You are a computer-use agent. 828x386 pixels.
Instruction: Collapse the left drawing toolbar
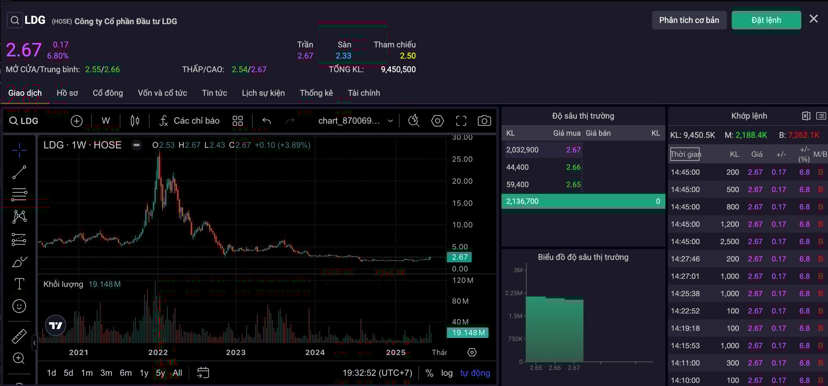34,343
